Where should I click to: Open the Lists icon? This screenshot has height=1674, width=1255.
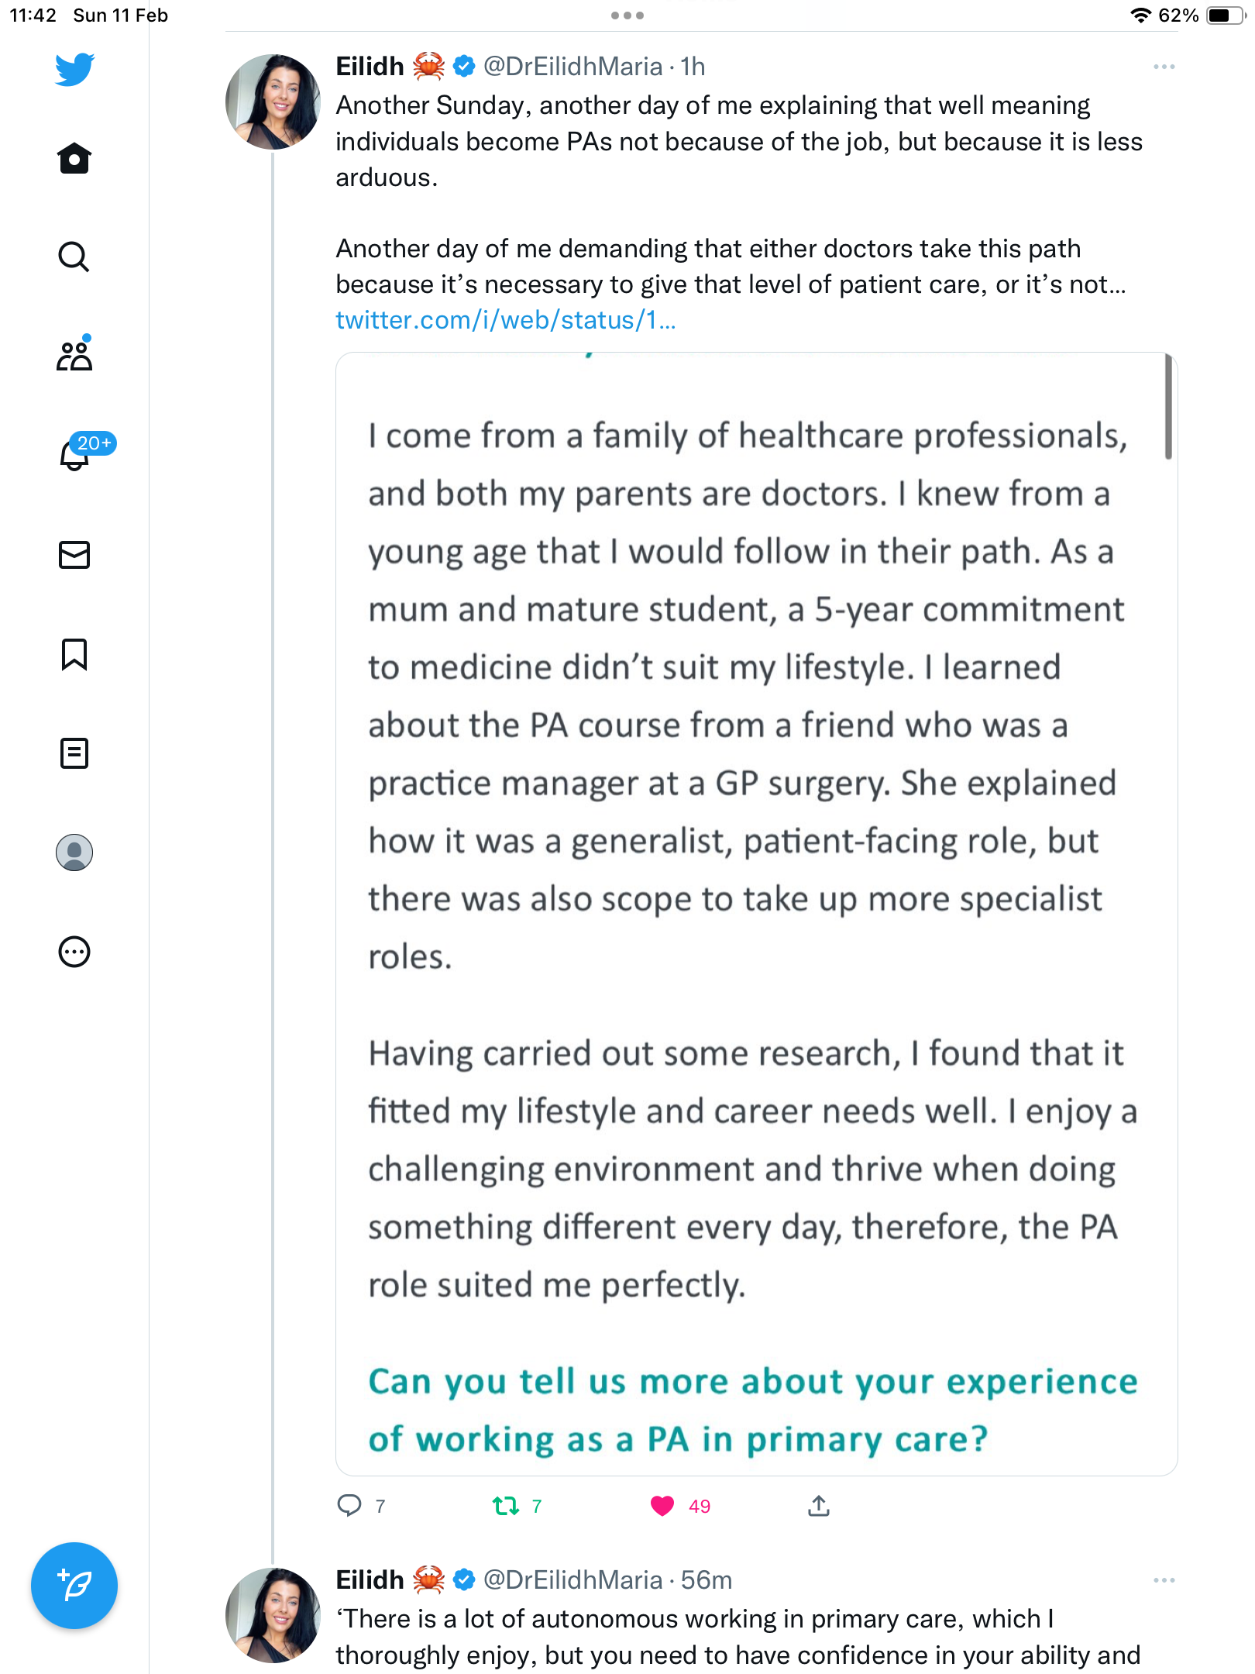[x=74, y=753]
